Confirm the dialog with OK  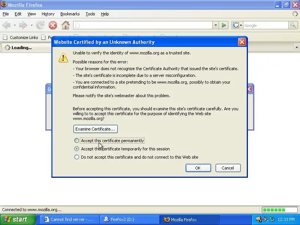click(198, 168)
